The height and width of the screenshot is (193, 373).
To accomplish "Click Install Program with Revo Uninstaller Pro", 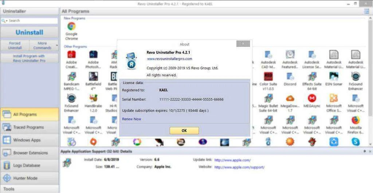I will [x=29, y=58].
